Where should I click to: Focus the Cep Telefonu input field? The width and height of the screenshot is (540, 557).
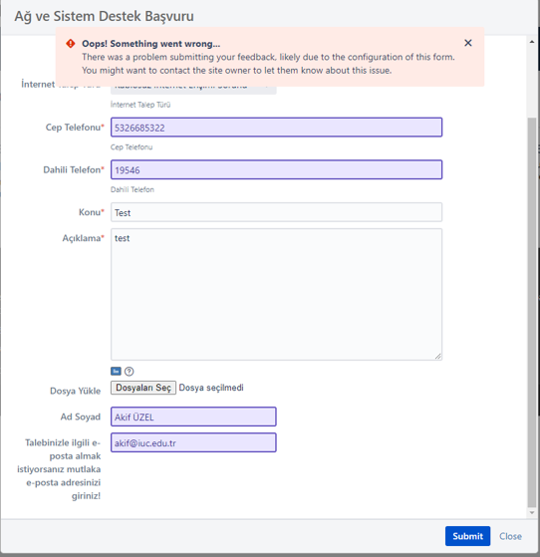click(x=276, y=128)
